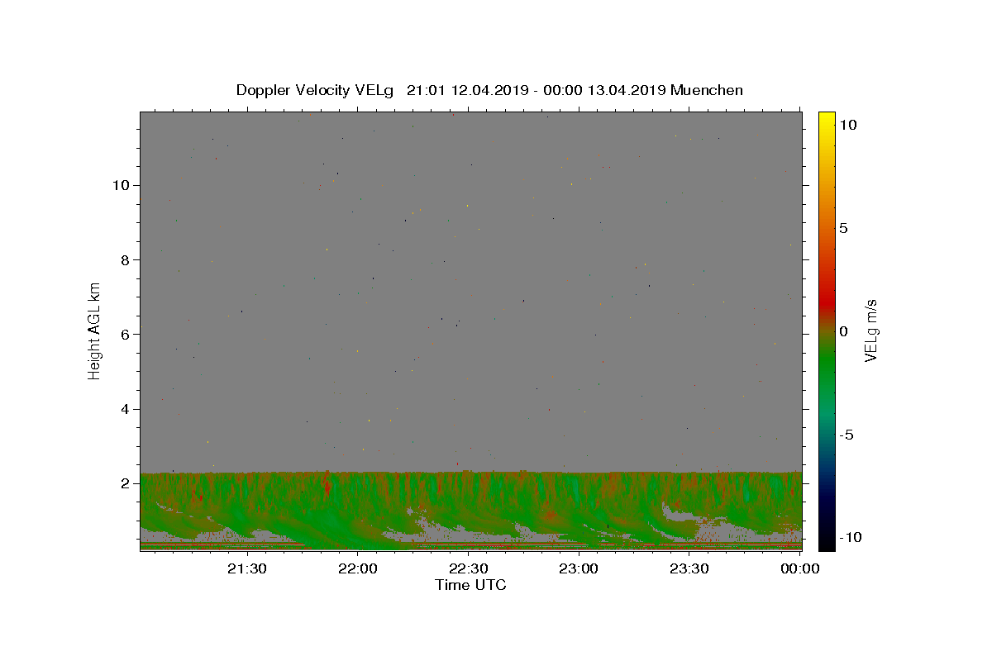Image resolution: width=992 pixels, height=661 pixels.
Task: Click the colorbar value 5 label
Action: click(843, 228)
